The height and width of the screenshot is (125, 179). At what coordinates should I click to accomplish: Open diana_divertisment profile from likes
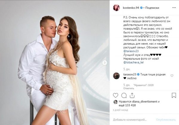[x=144, y=102]
